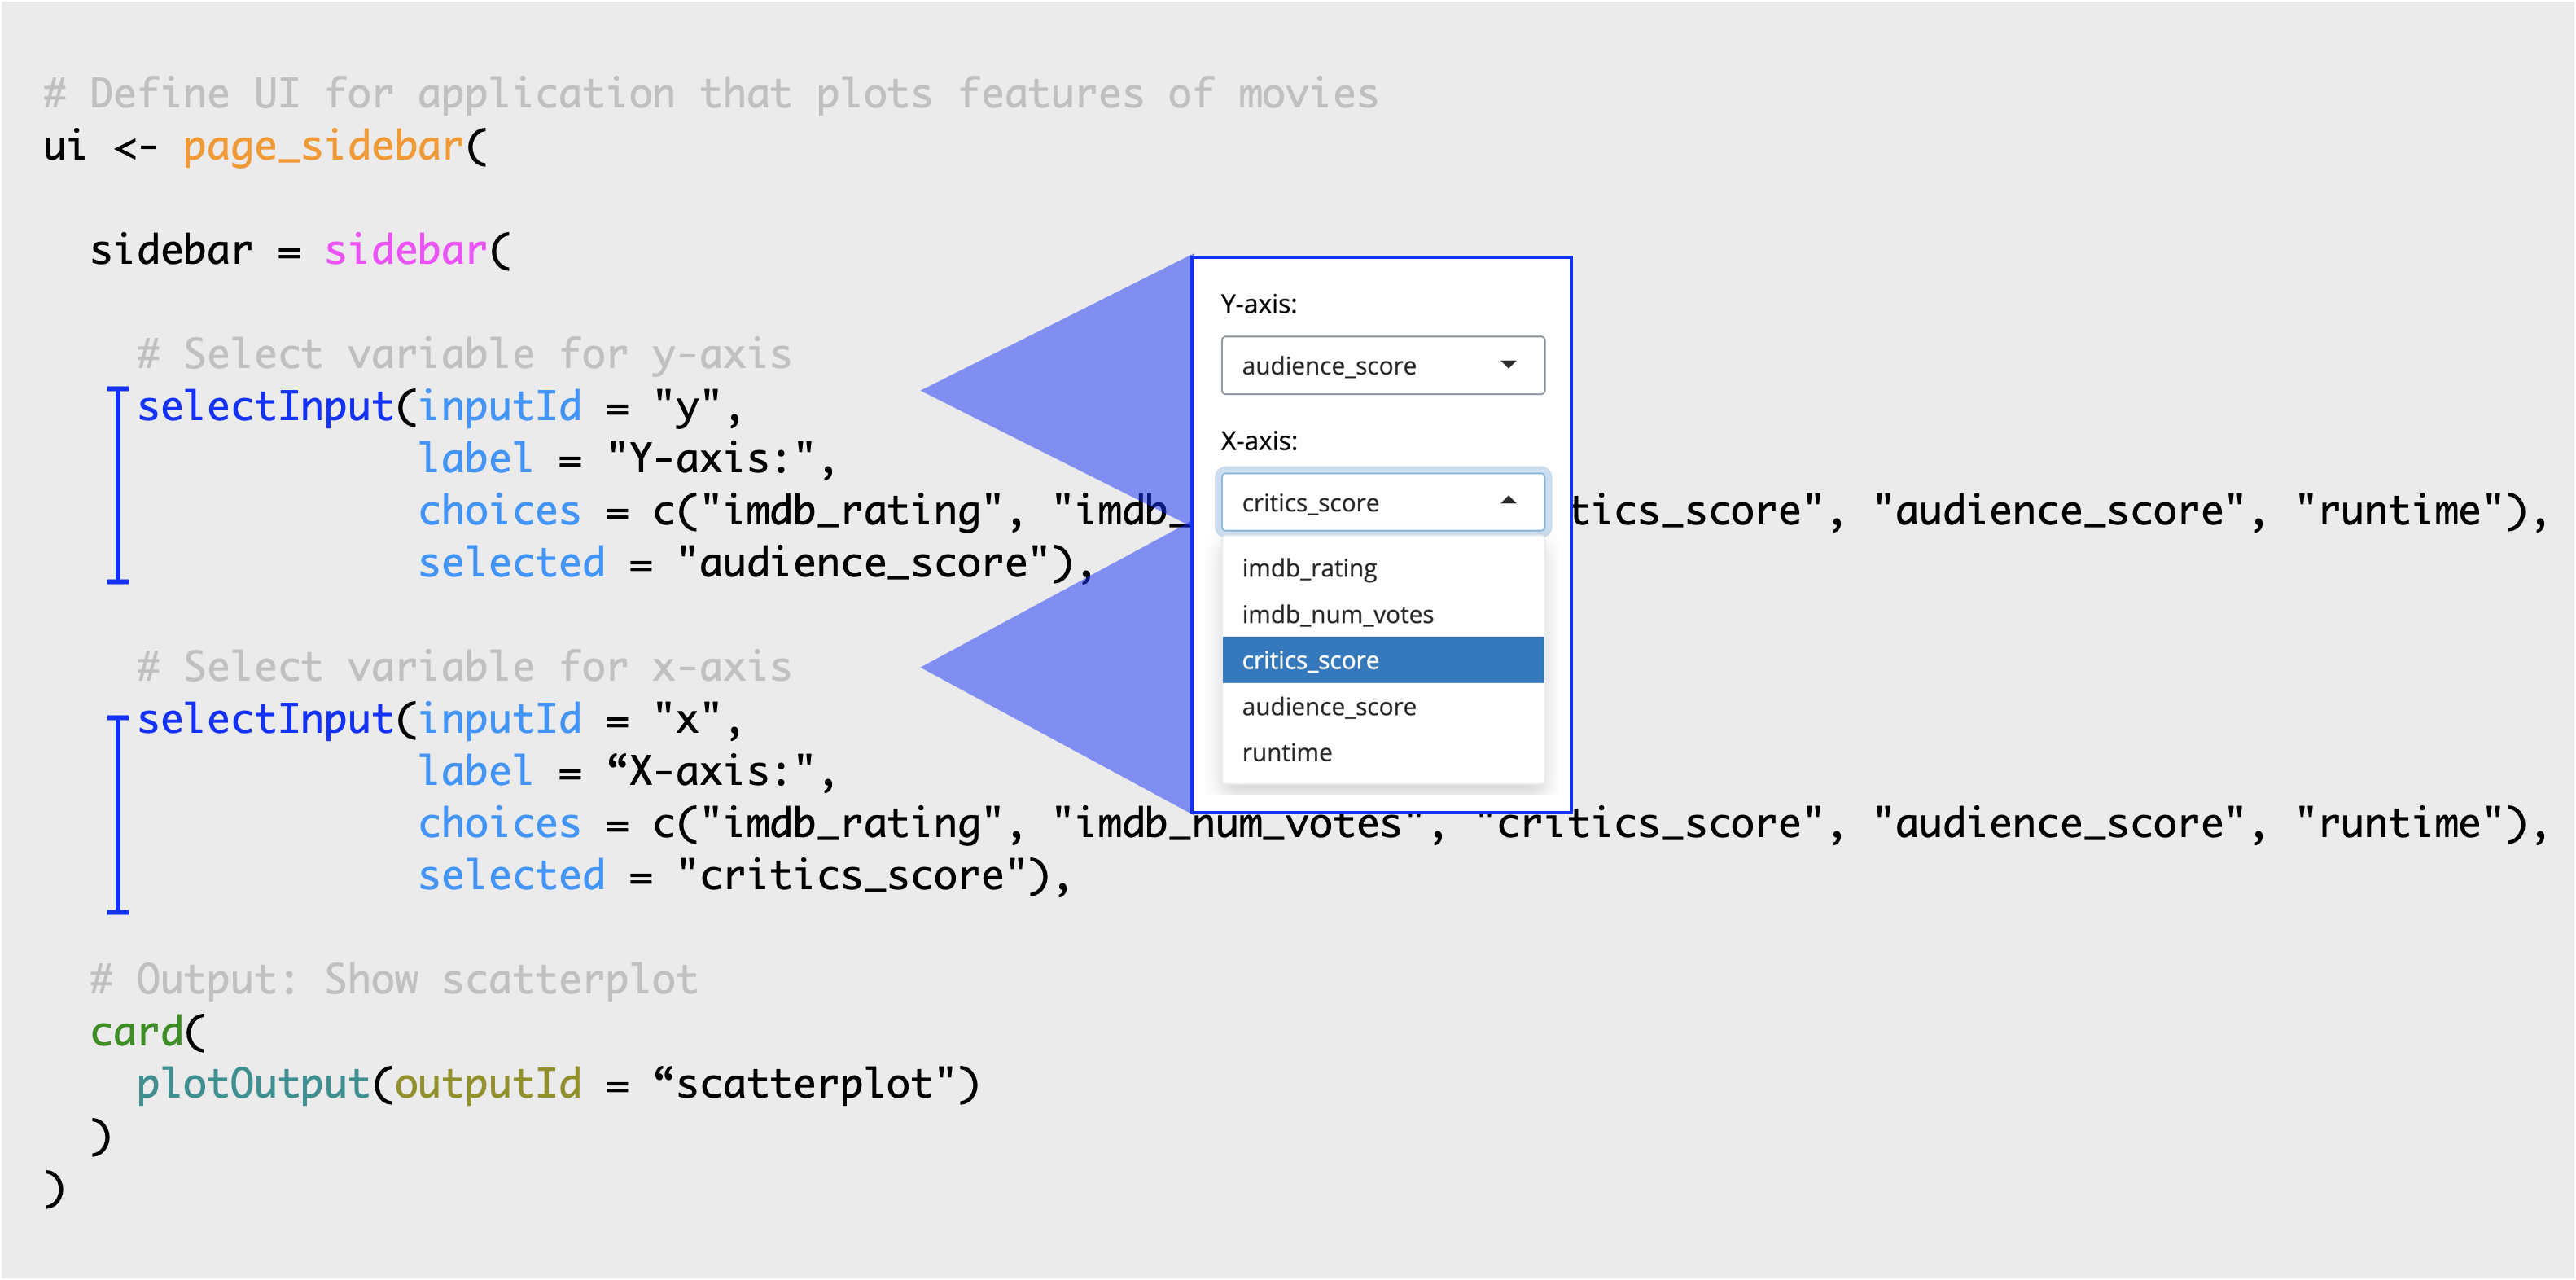Click the X-axis dropdown up-arrow caret
Image resolution: width=2576 pixels, height=1280 pixels.
point(1508,501)
